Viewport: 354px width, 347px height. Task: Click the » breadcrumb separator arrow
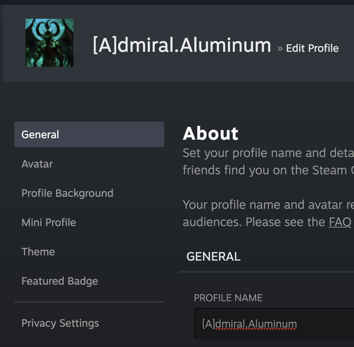point(280,48)
